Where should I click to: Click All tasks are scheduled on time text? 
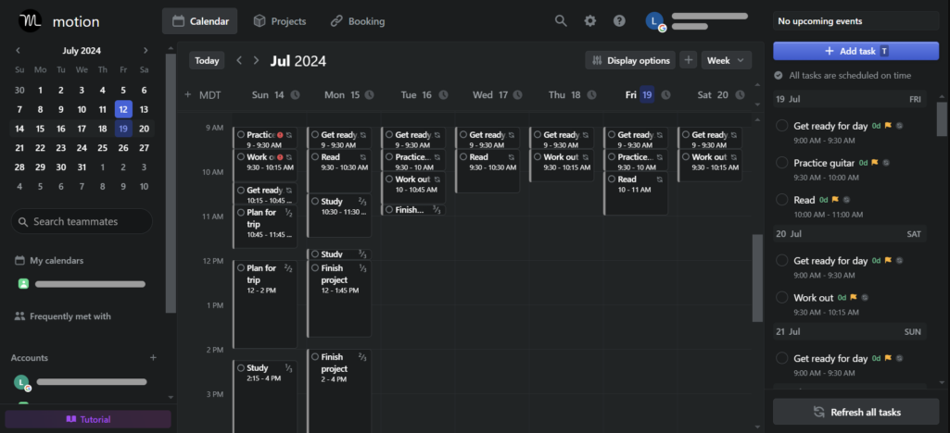tap(849, 76)
